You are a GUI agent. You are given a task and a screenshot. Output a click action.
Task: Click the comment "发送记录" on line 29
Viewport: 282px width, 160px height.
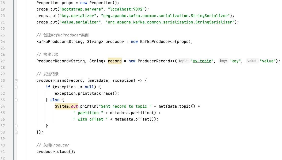coord(51,74)
